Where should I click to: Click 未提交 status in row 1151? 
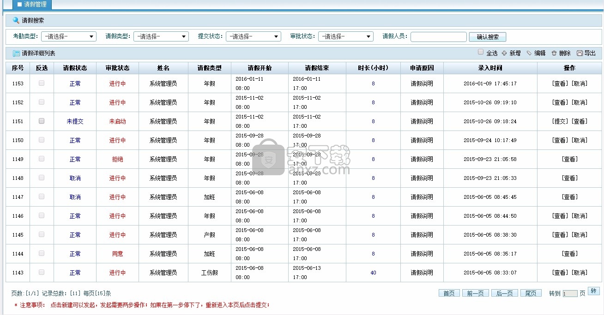coord(75,121)
